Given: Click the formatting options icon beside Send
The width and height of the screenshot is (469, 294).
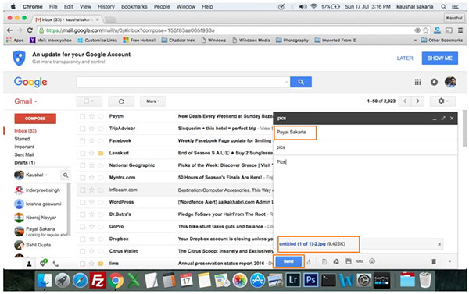Looking at the screenshot, I should click(309, 262).
